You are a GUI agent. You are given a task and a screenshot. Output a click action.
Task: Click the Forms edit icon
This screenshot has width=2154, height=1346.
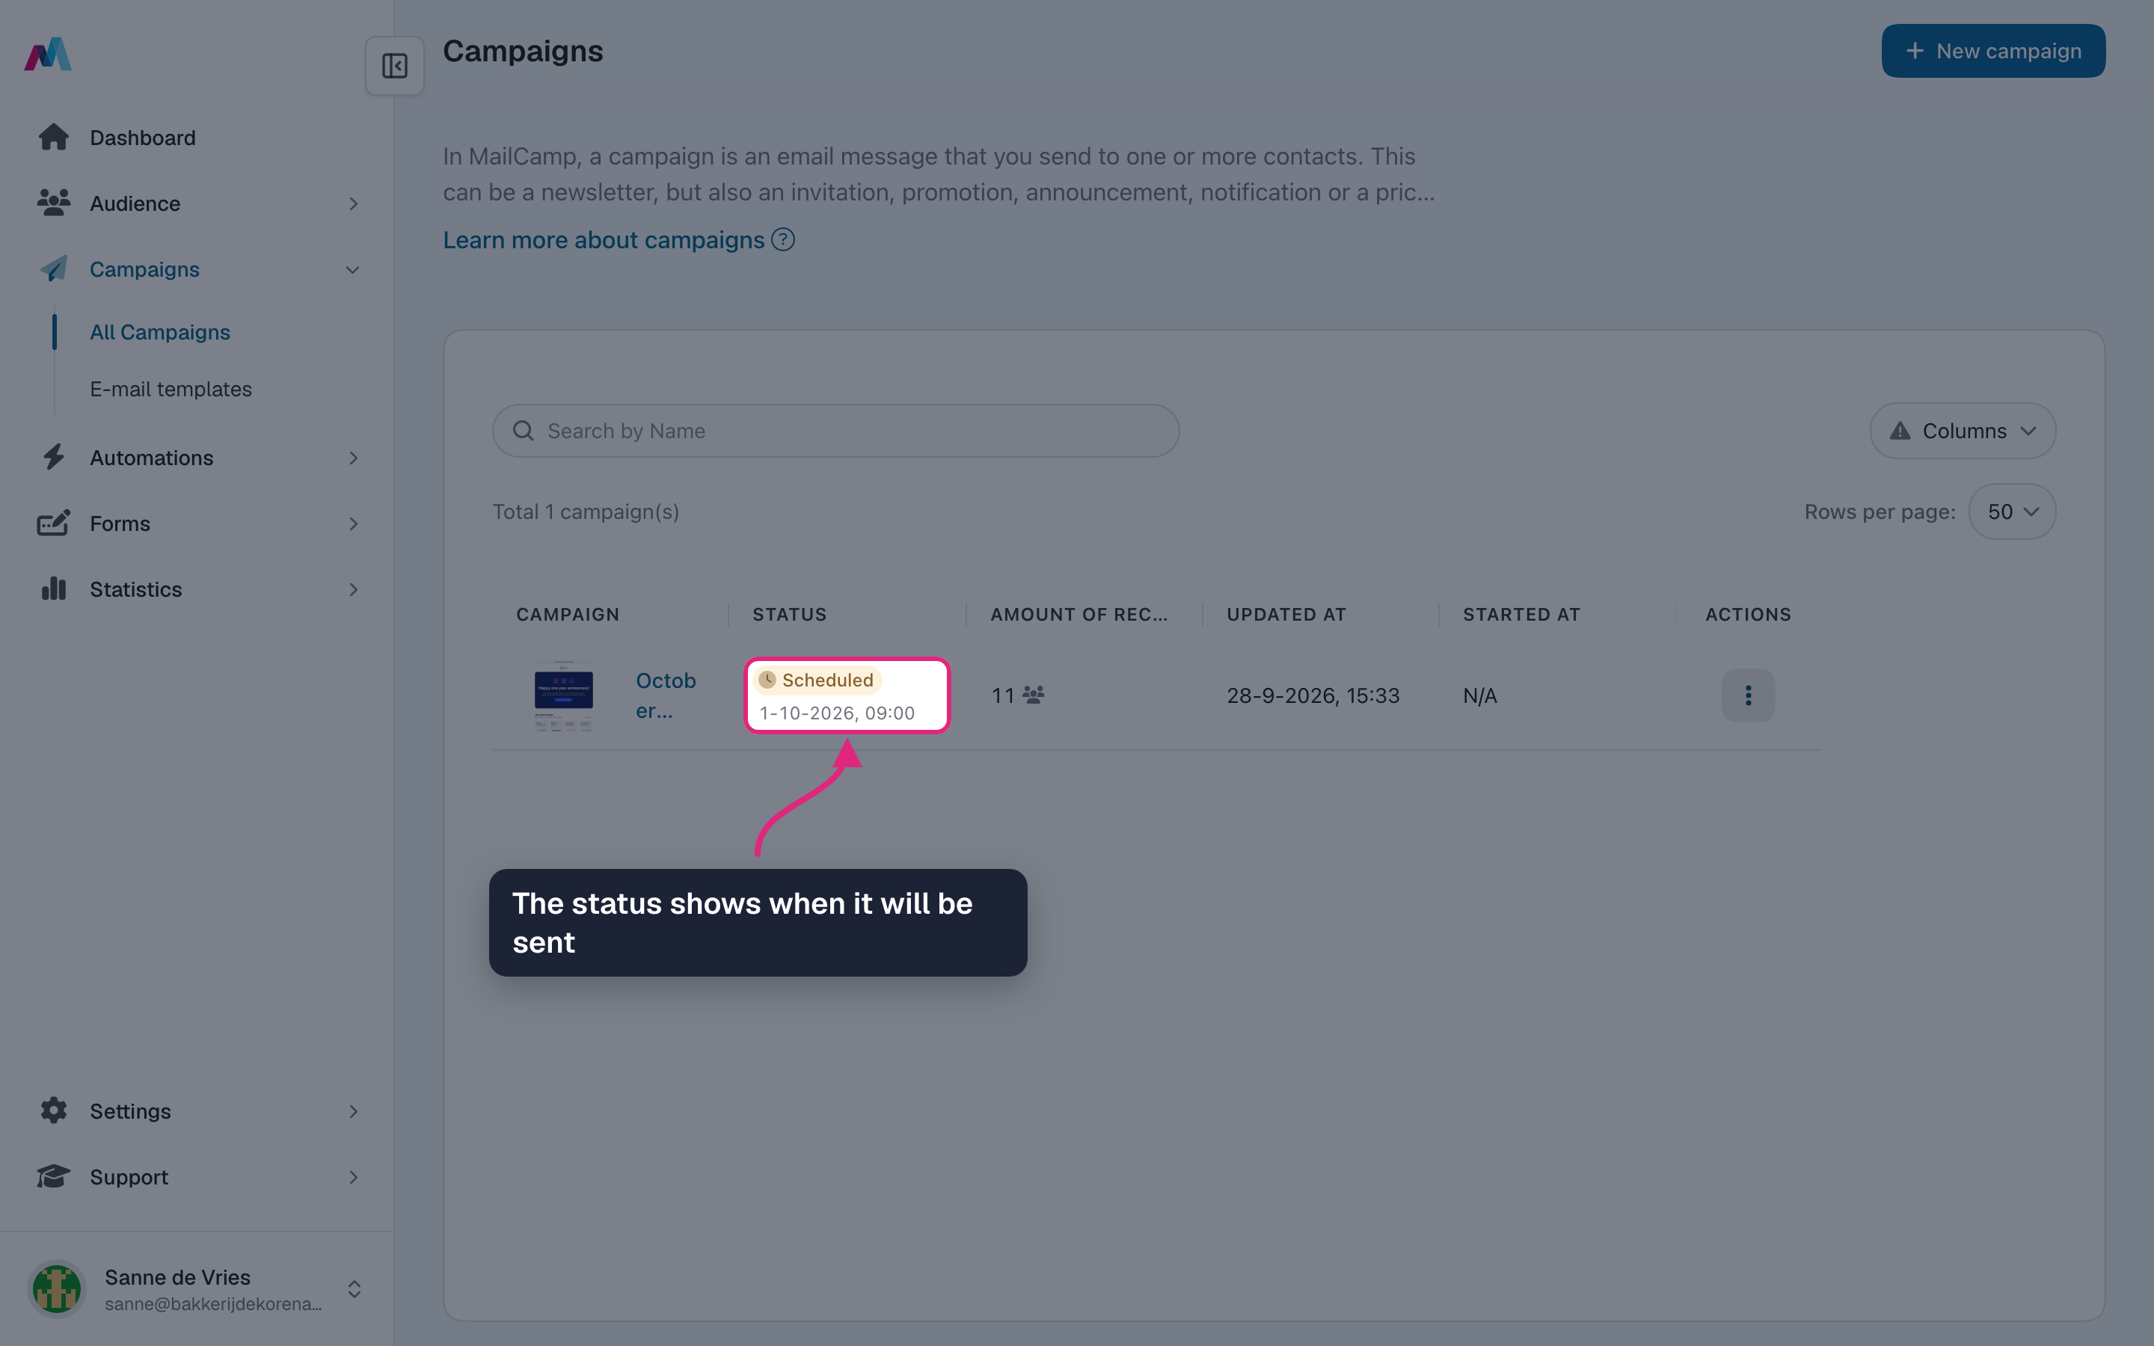(x=53, y=523)
